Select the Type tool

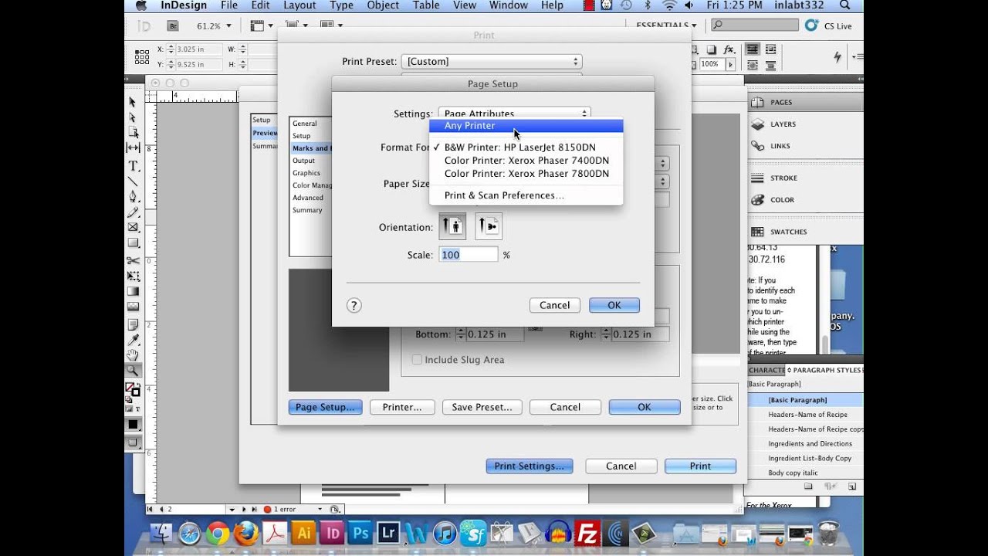point(133,166)
